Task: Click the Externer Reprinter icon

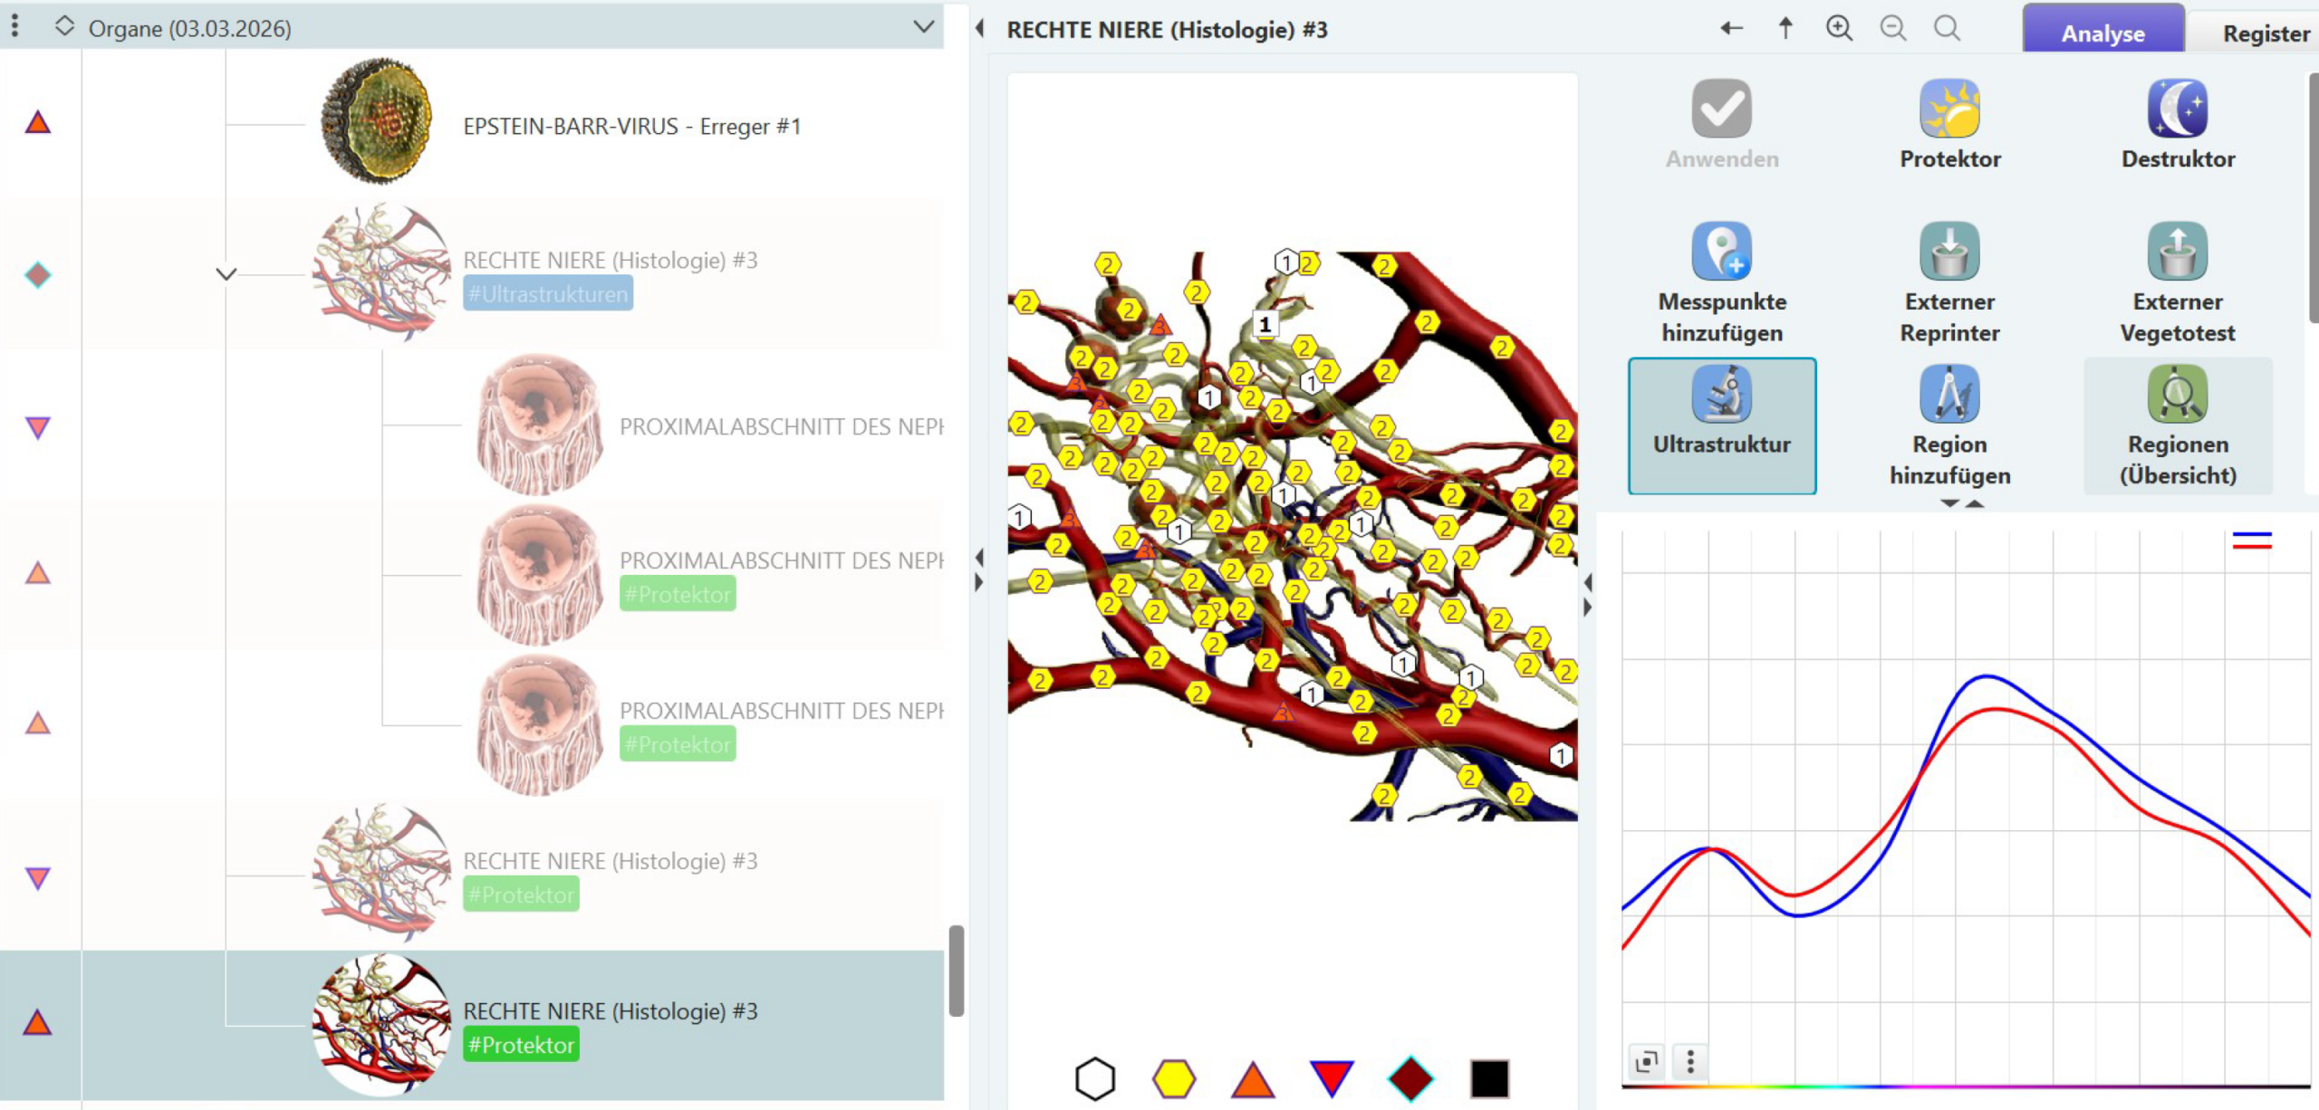Action: point(1949,252)
